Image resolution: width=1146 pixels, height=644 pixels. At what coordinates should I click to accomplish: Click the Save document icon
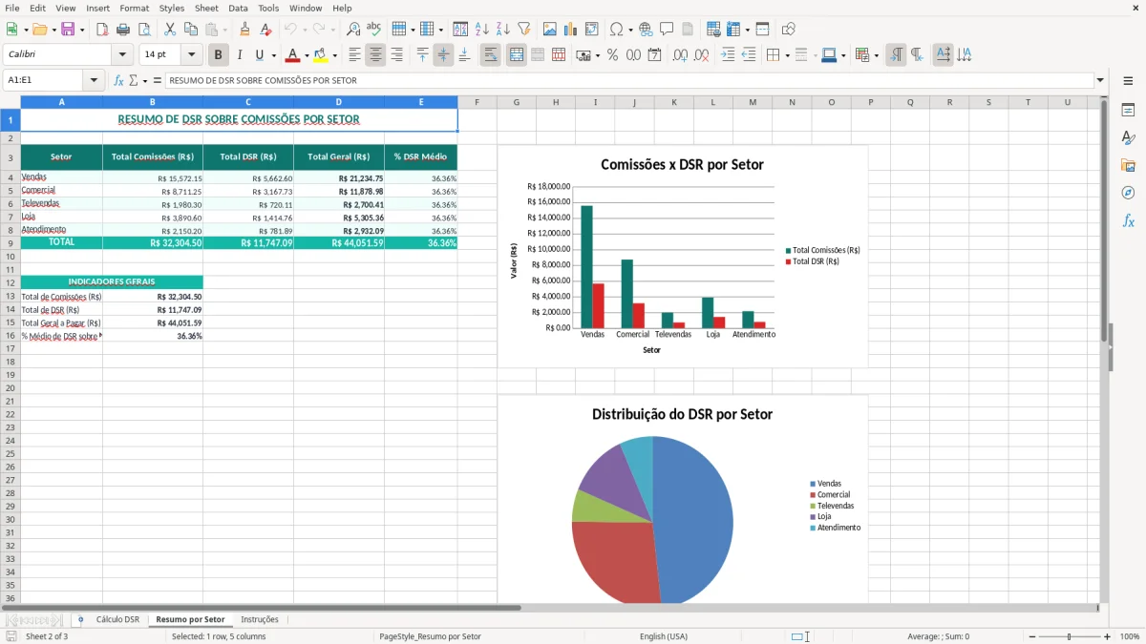(x=68, y=30)
